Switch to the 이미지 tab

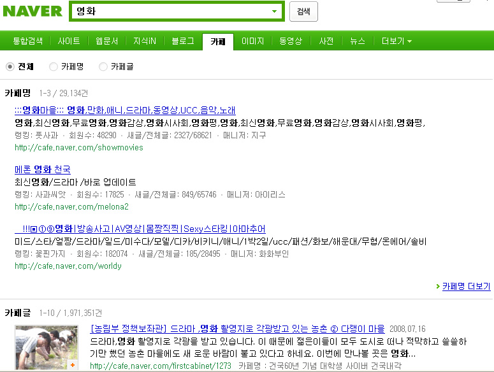[x=252, y=41]
